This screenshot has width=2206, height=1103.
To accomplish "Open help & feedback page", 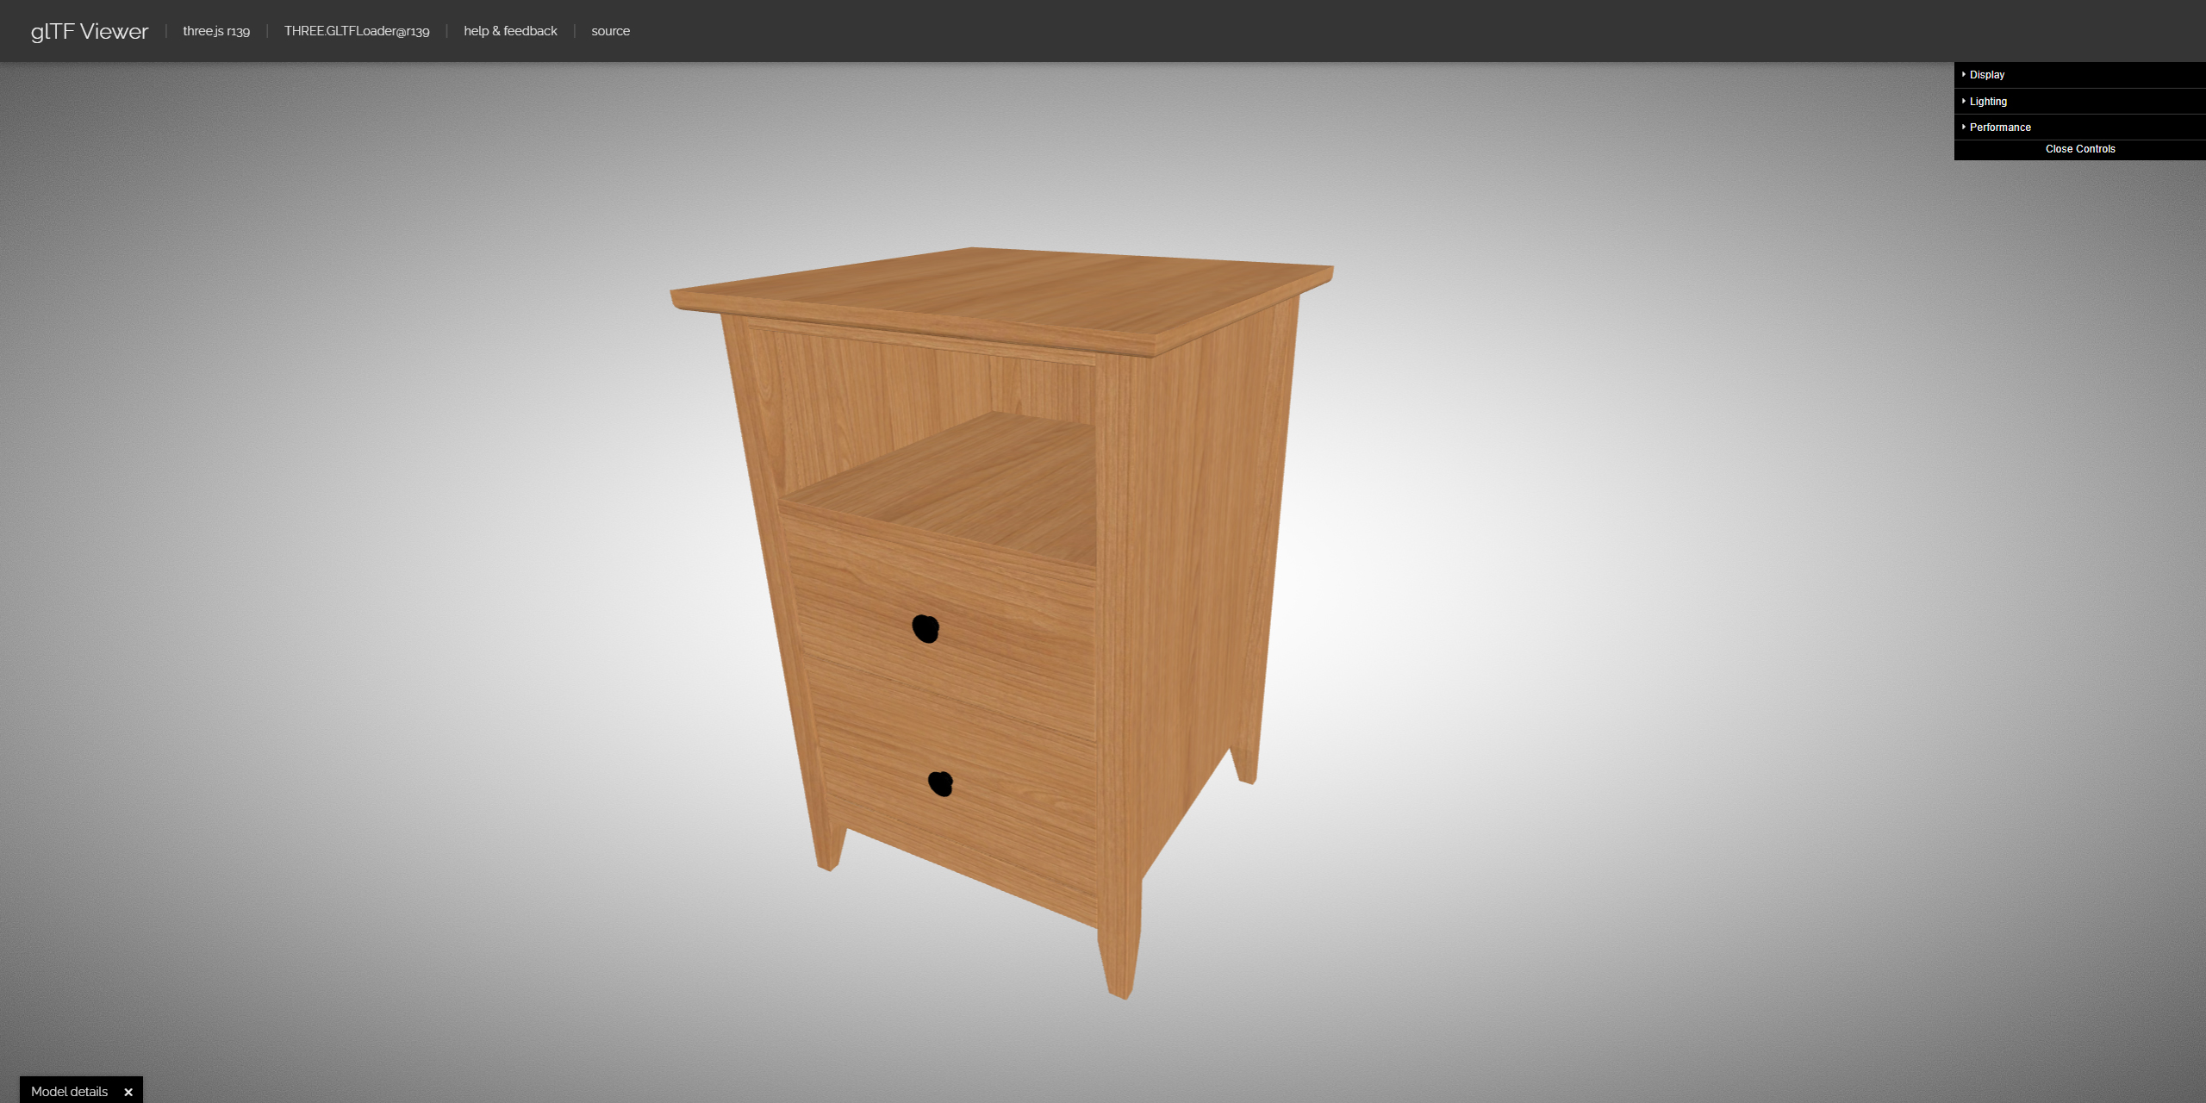I will [x=510, y=31].
